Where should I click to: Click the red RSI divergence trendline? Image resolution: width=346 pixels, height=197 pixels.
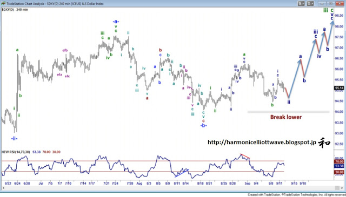coord(245,156)
